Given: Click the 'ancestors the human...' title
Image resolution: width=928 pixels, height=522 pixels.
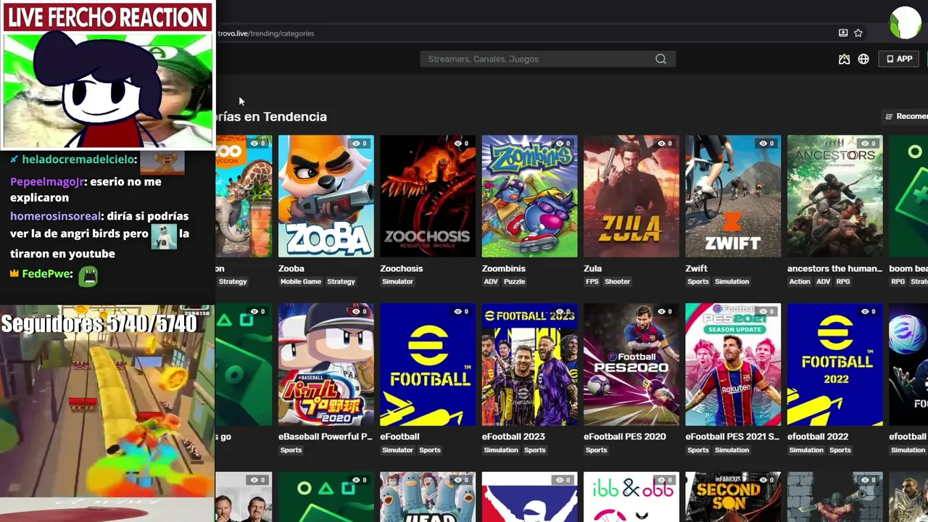Looking at the screenshot, I should pos(834,268).
